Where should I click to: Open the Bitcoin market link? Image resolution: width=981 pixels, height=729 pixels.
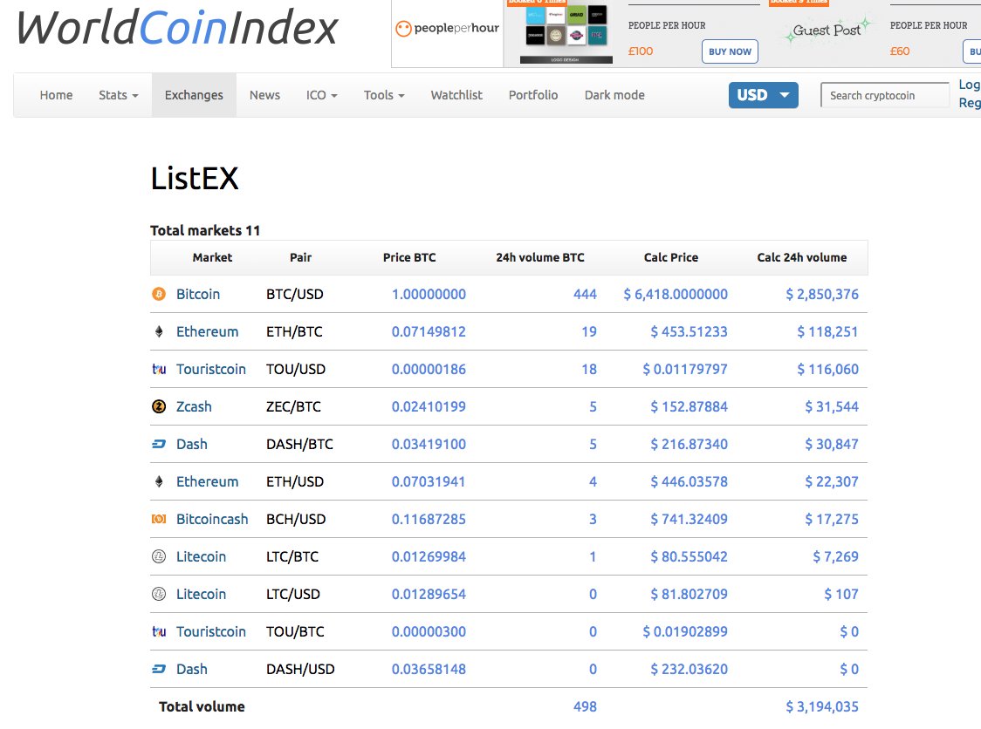198,294
